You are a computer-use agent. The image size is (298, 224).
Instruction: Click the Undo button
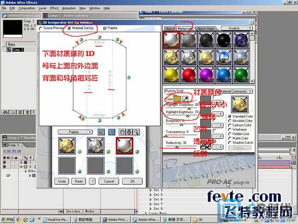[62, 182]
